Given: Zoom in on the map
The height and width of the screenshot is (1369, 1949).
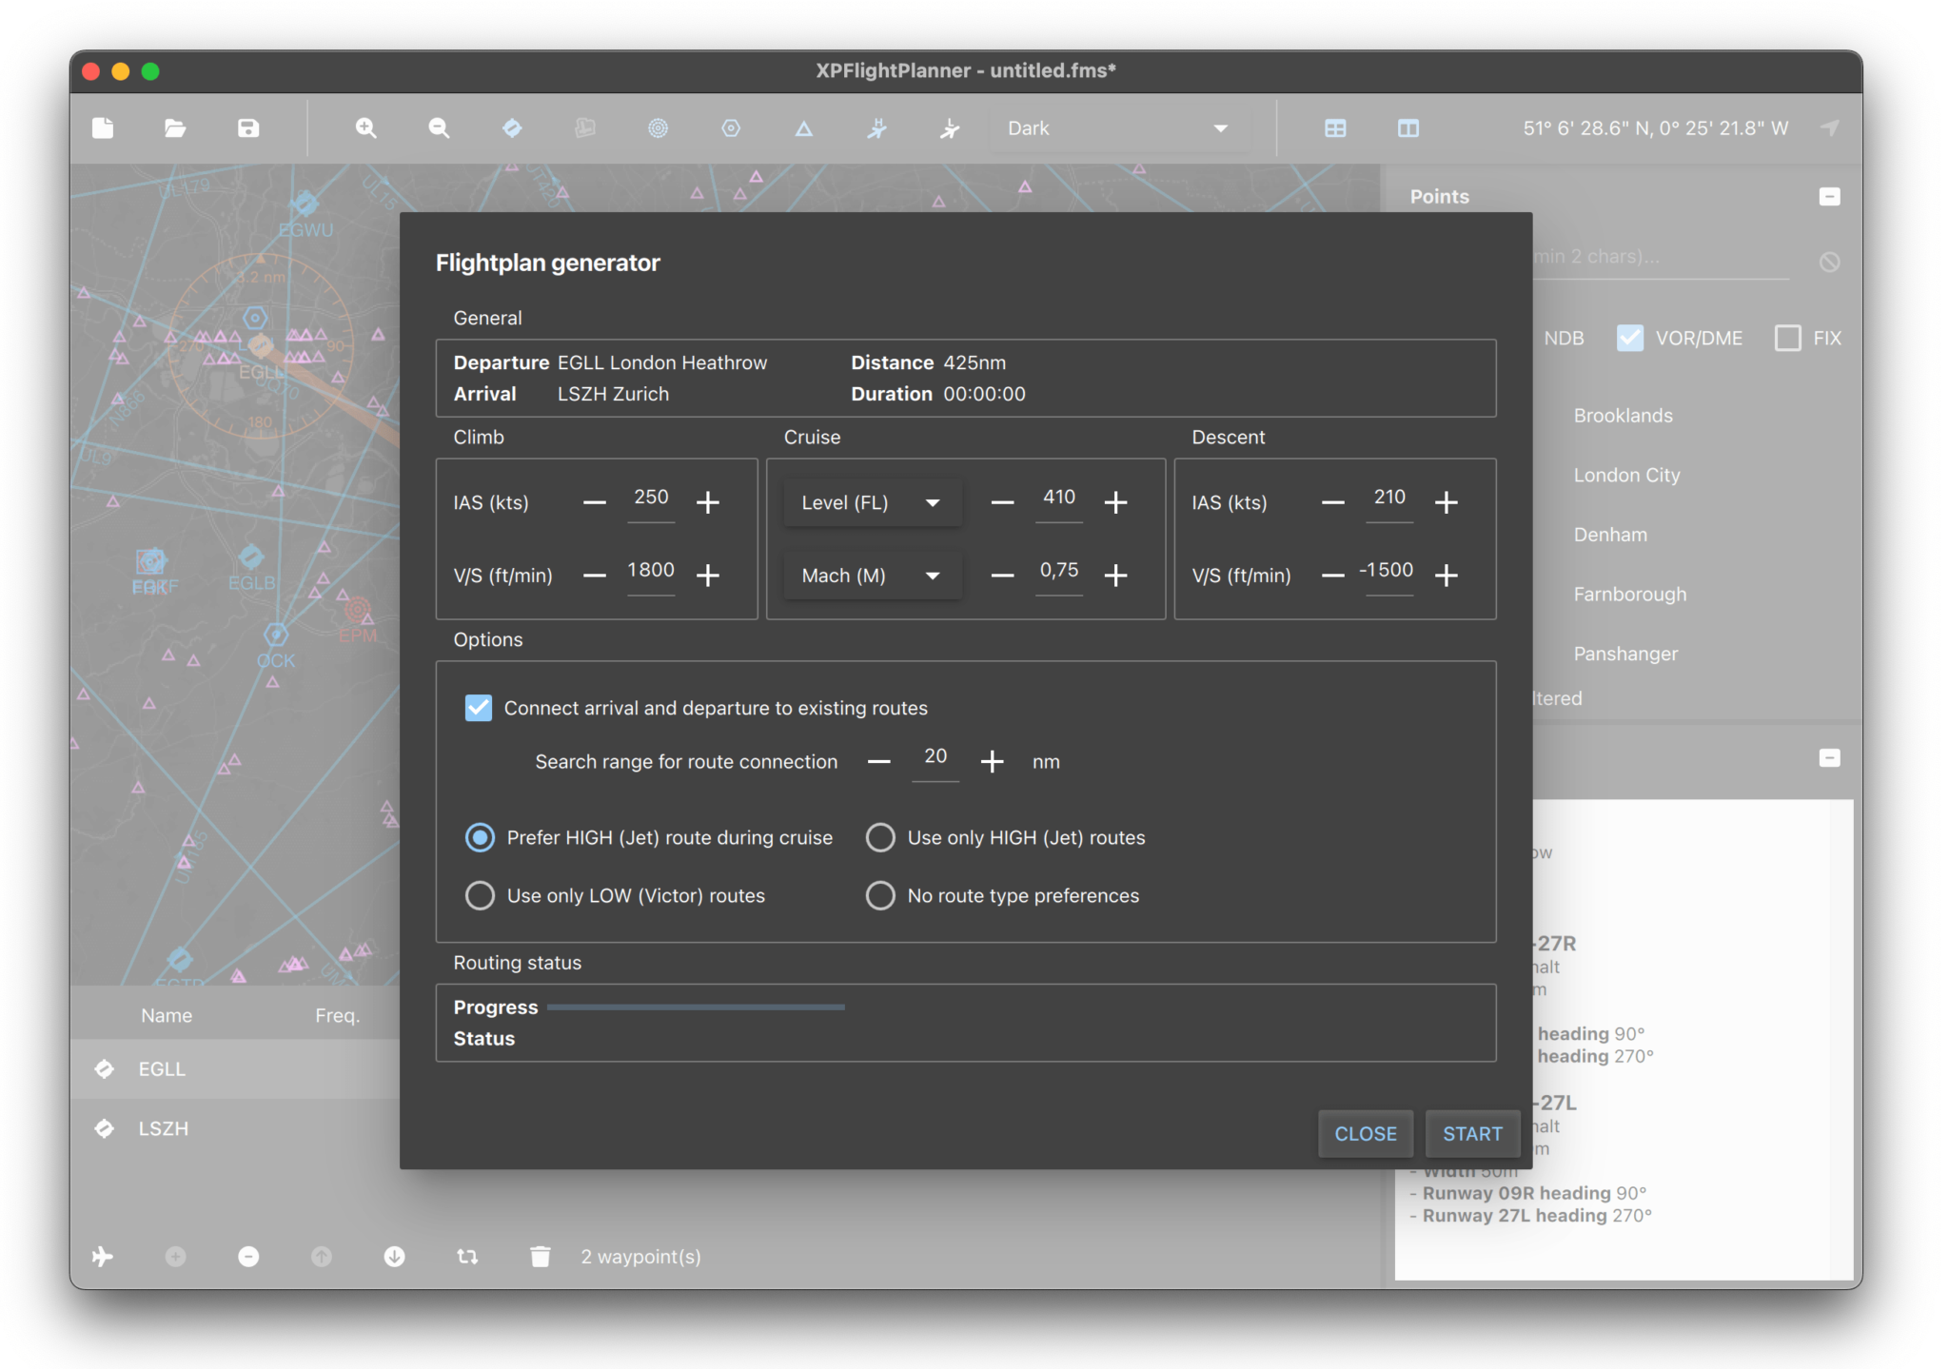Looking at the screenshot, I should click(x=365, y=127).
